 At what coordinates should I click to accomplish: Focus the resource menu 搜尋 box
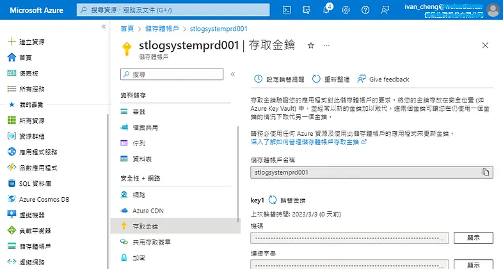point(172,74)
